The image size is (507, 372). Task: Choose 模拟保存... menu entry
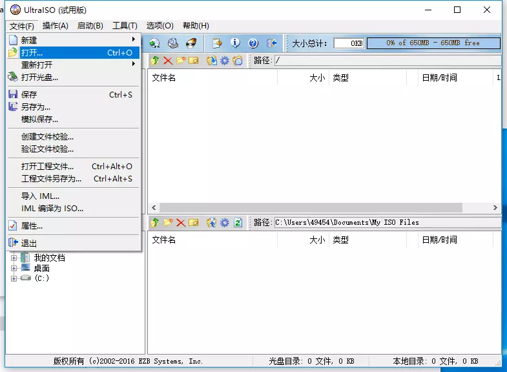click(x=74, y=119)
